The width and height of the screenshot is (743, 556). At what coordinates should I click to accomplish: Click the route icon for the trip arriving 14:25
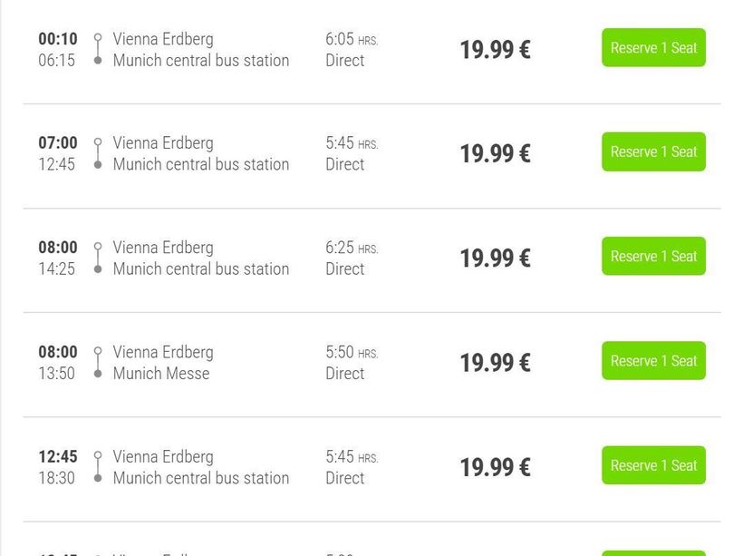tap(98, 258)
